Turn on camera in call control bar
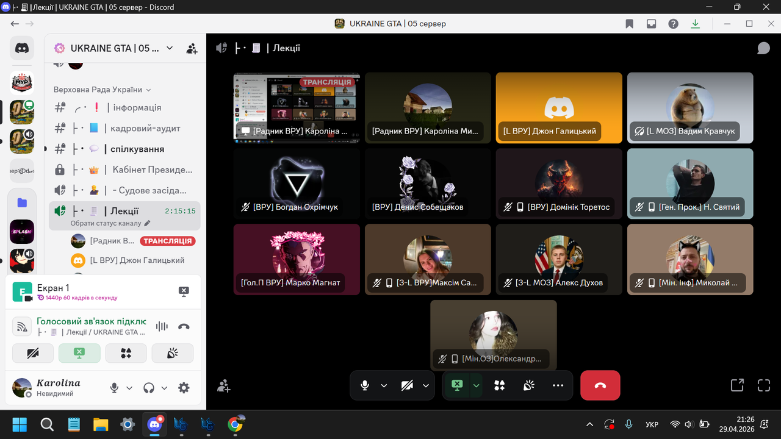The height and width of the screenshot is (439, 781). [x=407, y=385]
